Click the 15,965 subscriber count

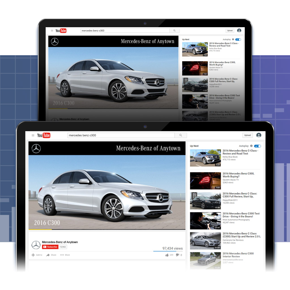click(x=63, y=247)
